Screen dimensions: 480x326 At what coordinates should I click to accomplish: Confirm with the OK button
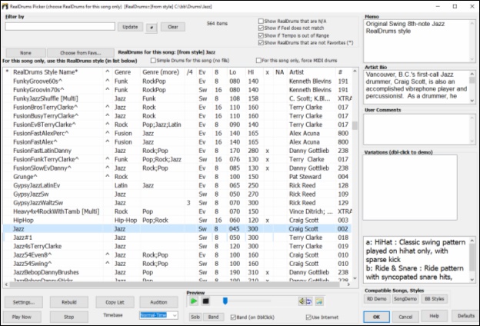pyautogui.click(x=376, y=317)
